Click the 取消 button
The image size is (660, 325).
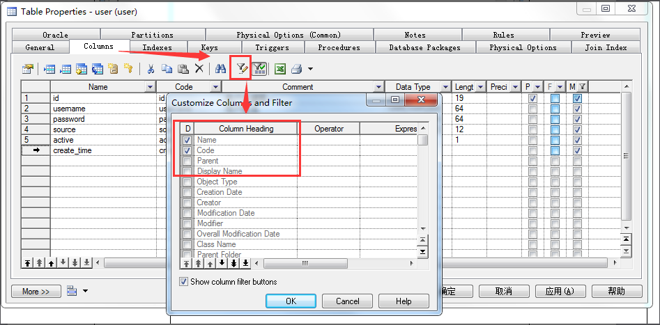pyautogui.click(x=504, y=292)
